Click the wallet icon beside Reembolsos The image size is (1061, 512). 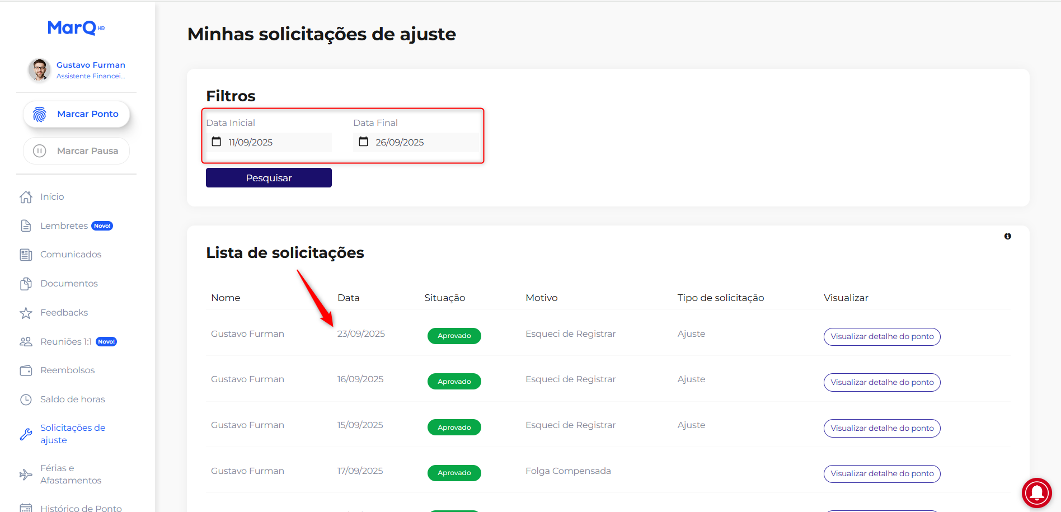click(26, 370)
